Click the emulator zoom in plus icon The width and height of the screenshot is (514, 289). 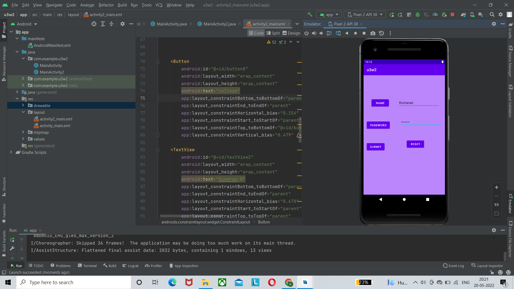(496, 187)
